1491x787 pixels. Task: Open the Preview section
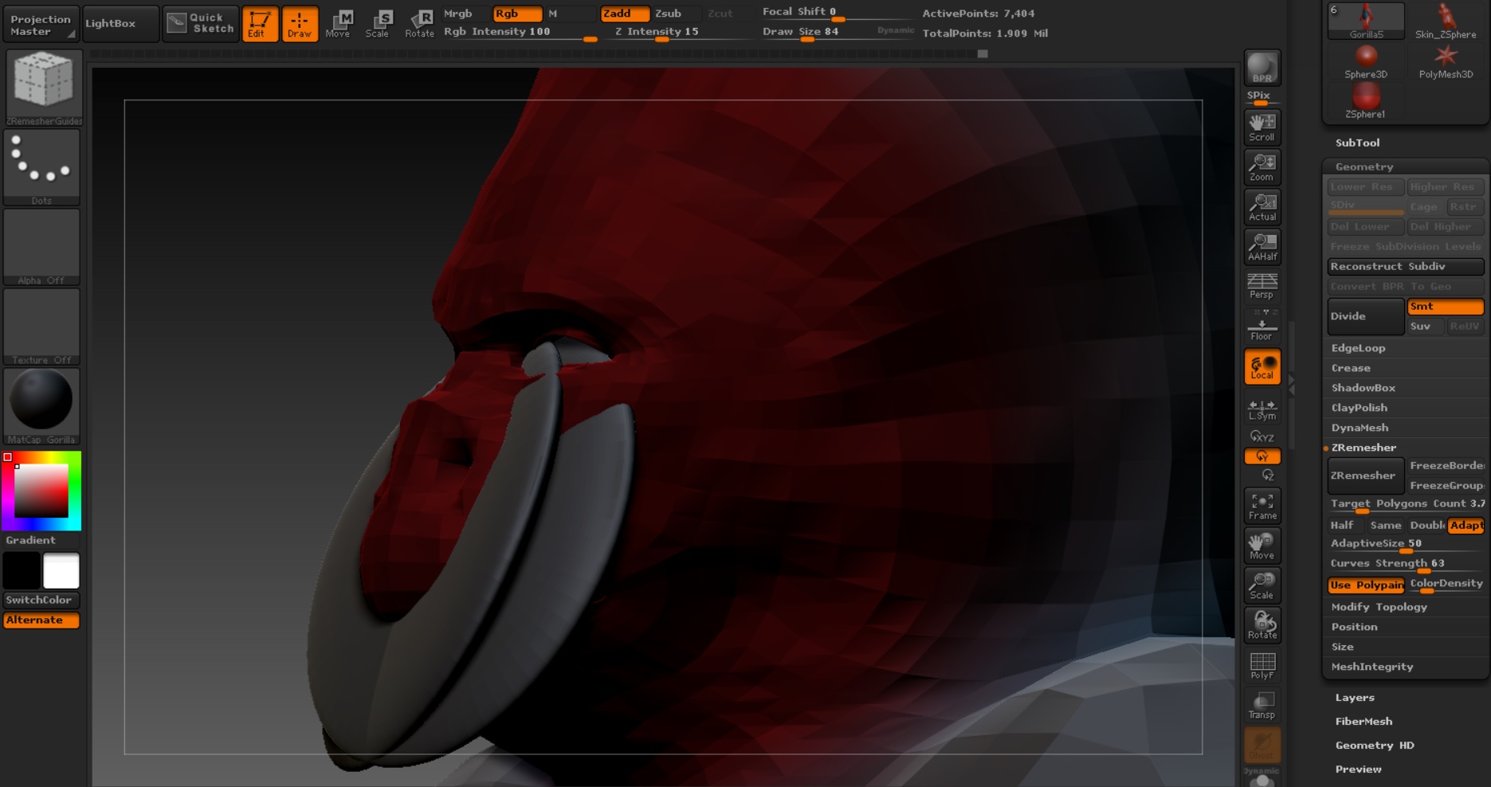coord(1358,769)
